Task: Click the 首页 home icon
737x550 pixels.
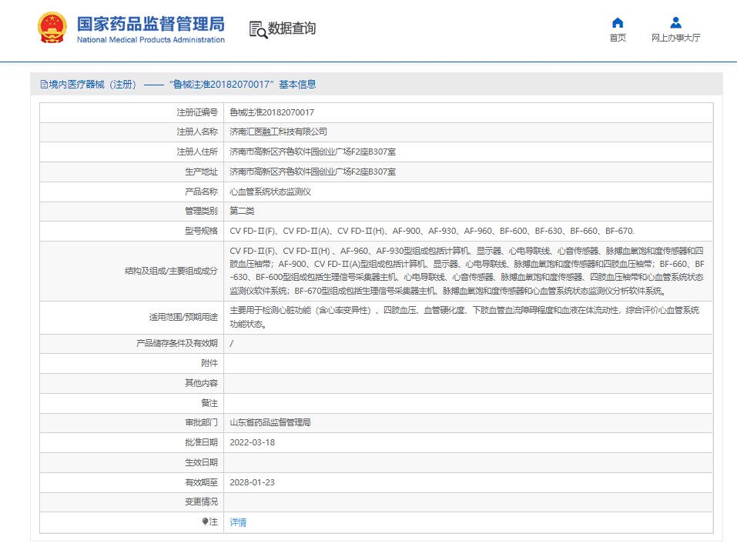Action: pyautogui.click(x=617, y=22)
